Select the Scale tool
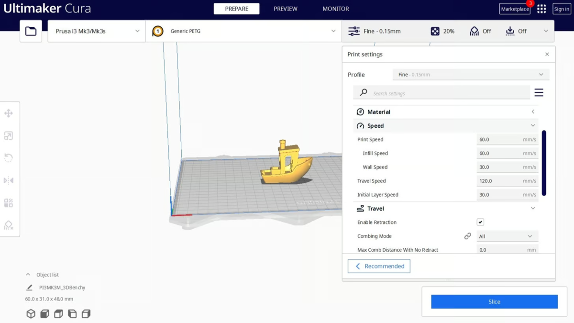This screenshot has width=574, height=323. [x=9, y=136]
